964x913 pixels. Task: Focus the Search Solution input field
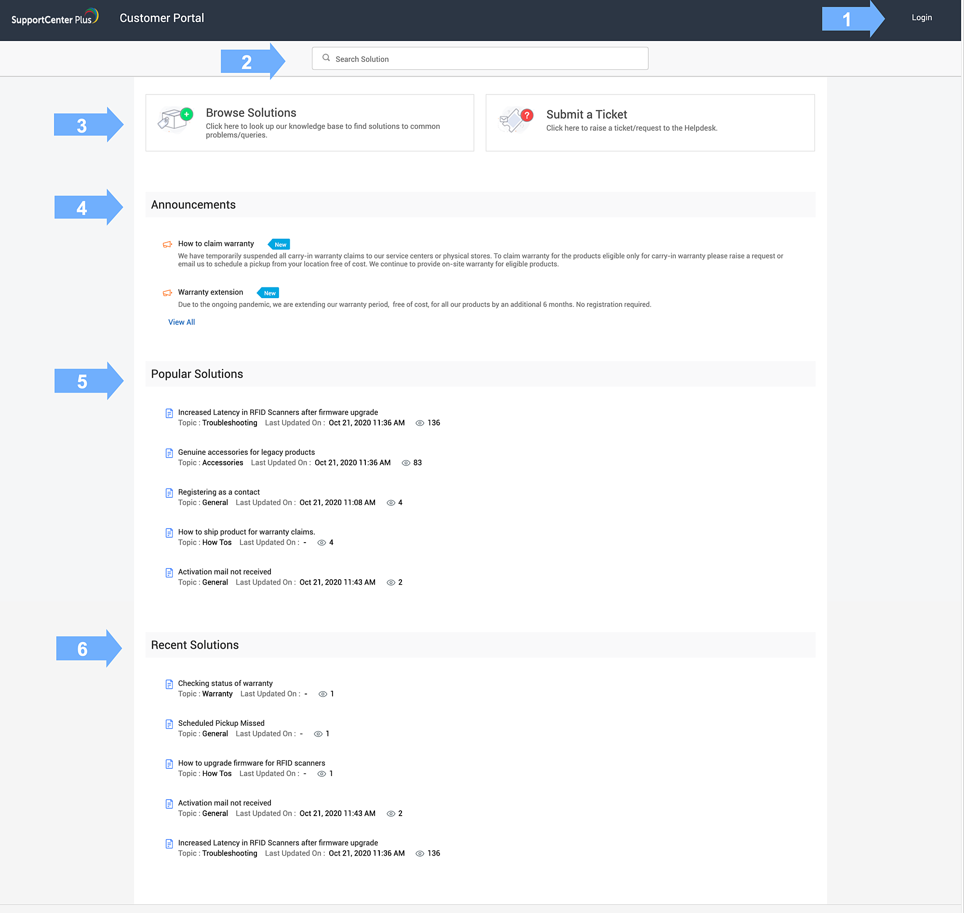(486, 59)
